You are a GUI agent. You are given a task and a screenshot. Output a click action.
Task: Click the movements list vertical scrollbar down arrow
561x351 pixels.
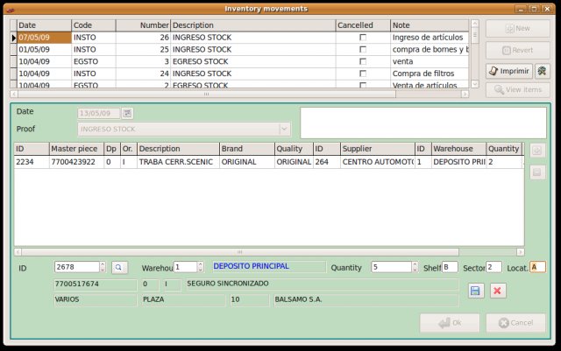pyautogui.click(x=475, y=84)
